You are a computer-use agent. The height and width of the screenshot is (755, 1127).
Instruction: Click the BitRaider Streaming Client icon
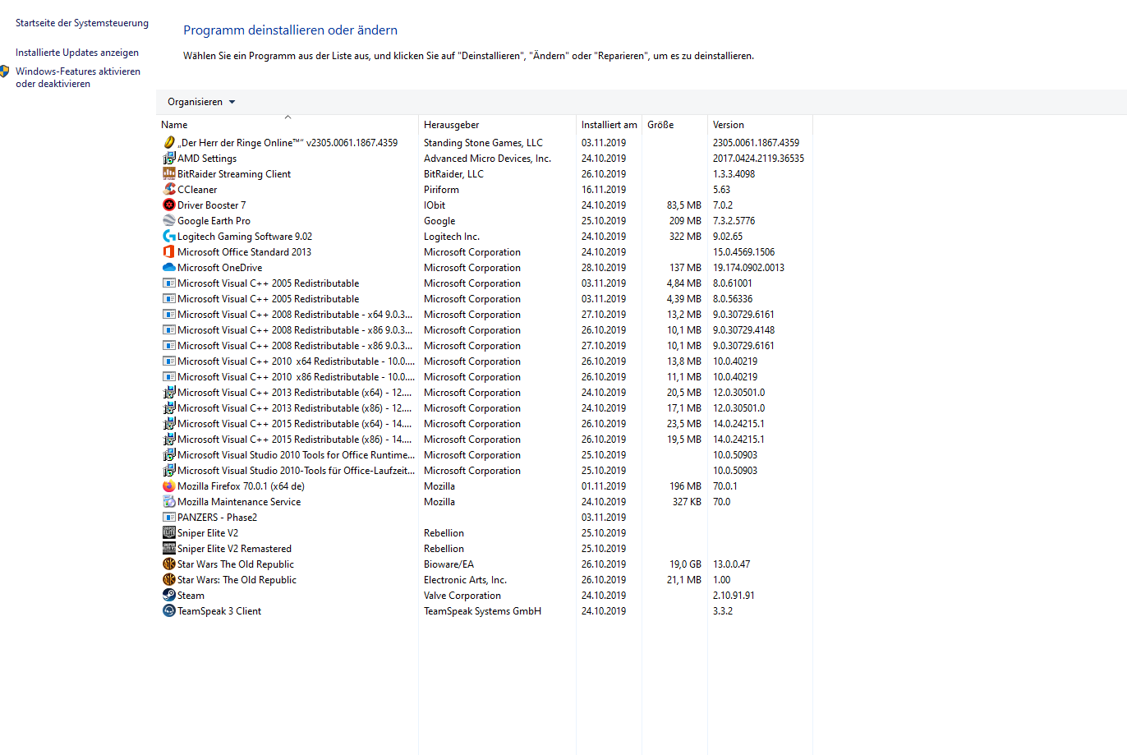pyautogui.click(x=169, y=173)
